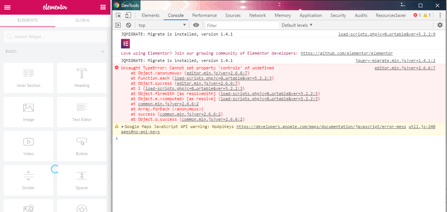Open the top context dropdown

(x=162, y=25)
